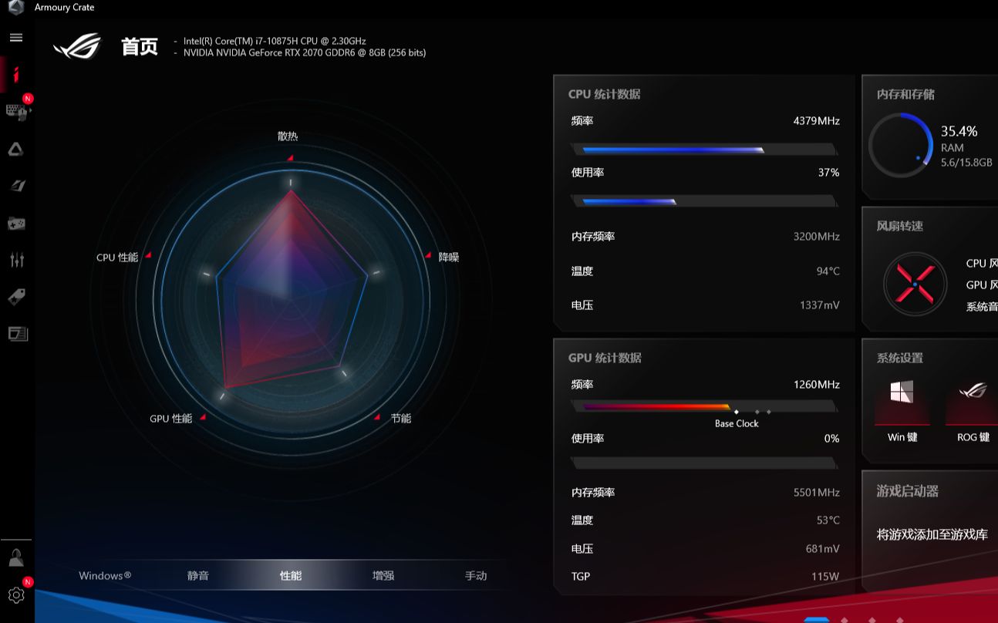The image size is (998, 623).
Task: Click the CPU 统计数据 panel title
Action: [605, 94]
